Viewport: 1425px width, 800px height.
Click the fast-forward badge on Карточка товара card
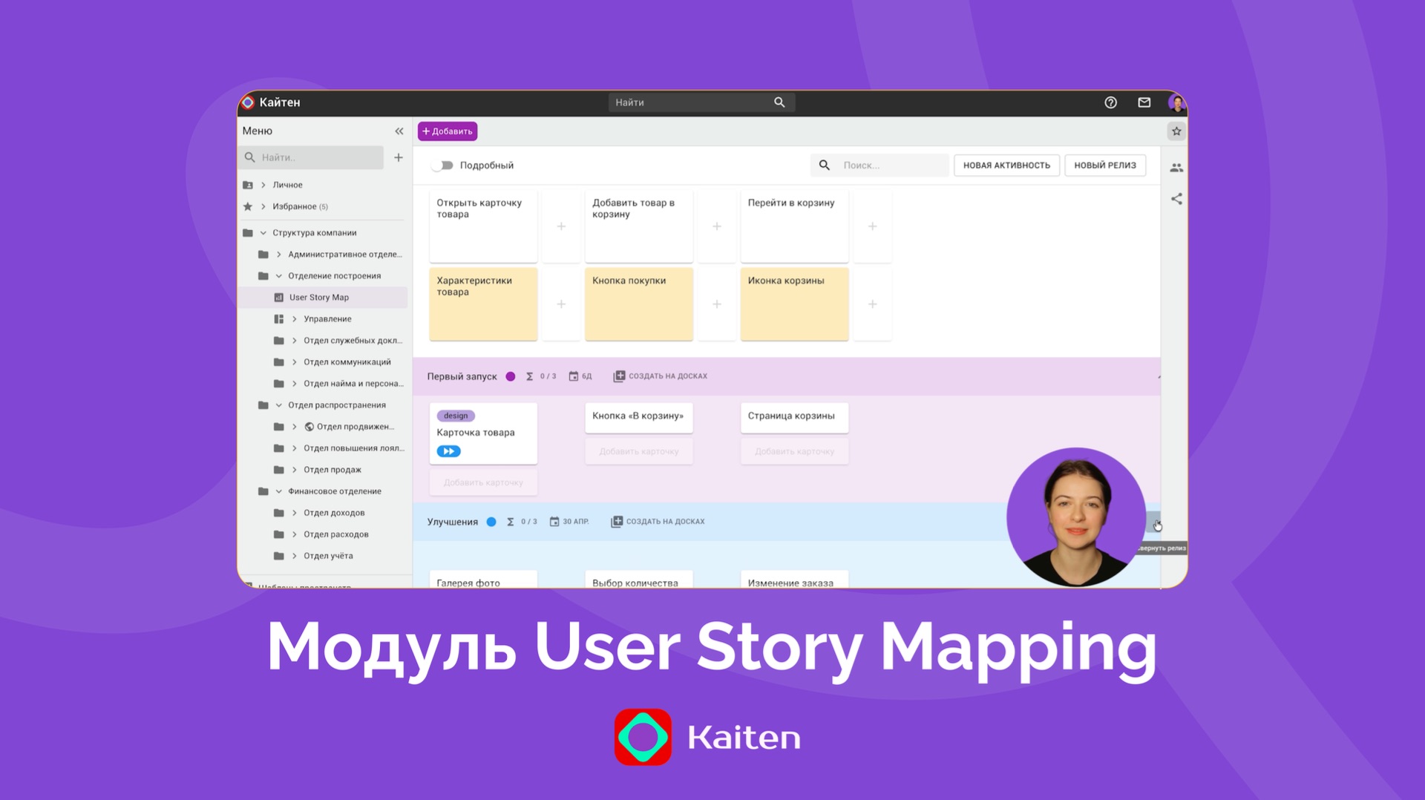coord(448,450)
